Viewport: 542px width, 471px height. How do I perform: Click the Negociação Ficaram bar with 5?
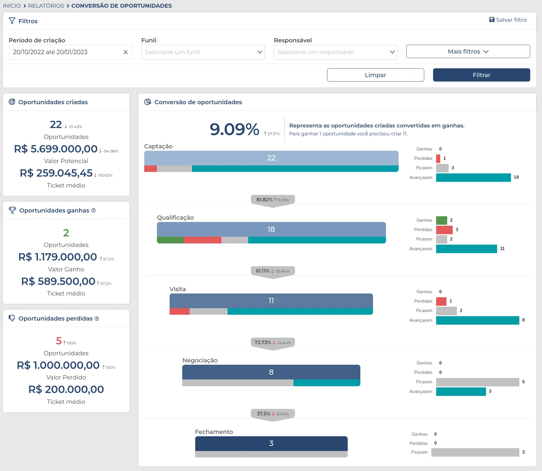click(x=478, y=382)
